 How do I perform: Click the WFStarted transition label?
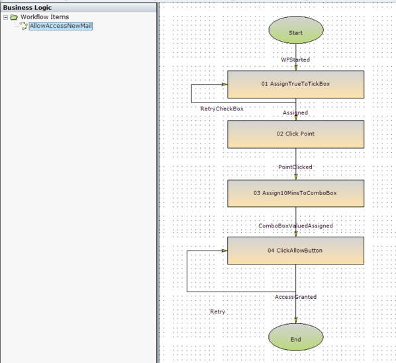[295, 60]
